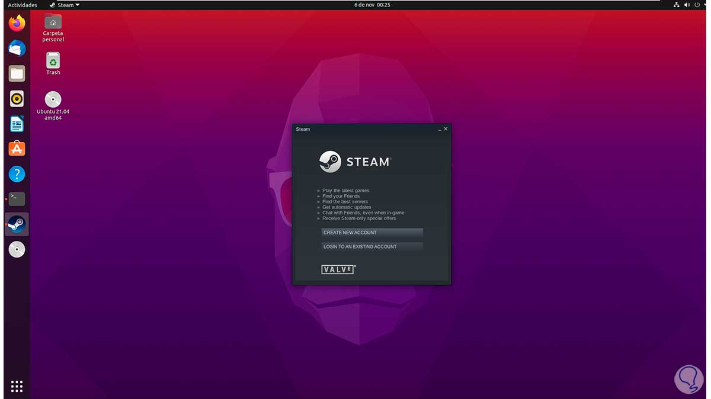
Task: Open Ubuntu Software store icon
Action: click(x=17, y=149)
